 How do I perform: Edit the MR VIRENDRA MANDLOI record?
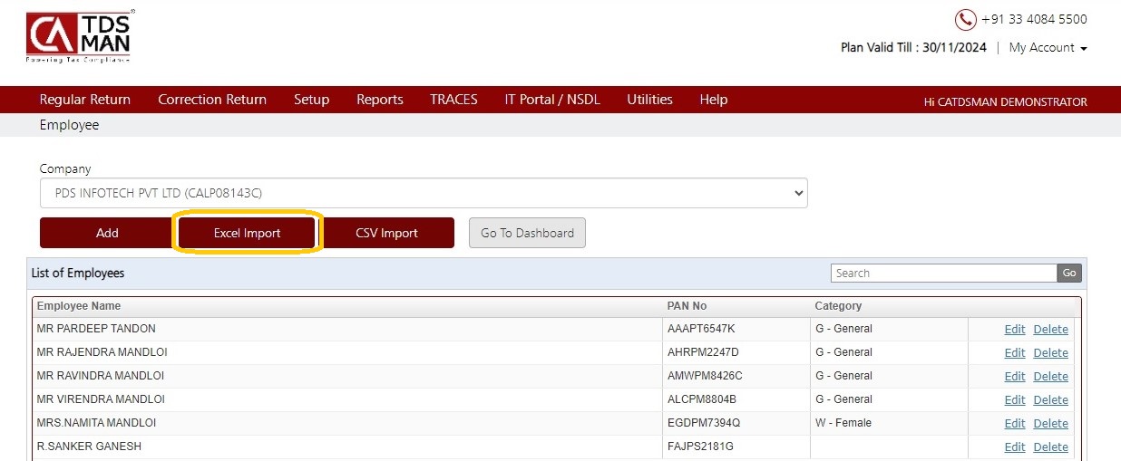[1015, 400]
